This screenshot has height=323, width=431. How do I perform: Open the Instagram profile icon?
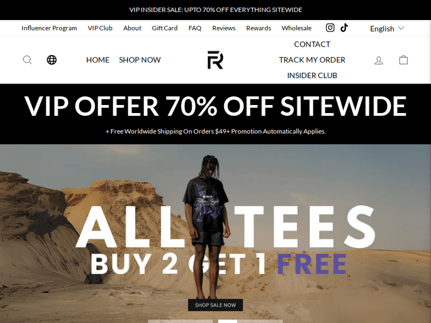pos(330,28)
